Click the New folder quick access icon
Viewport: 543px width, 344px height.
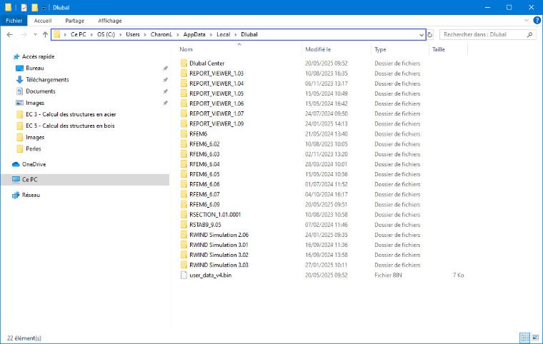click(34, 7)
